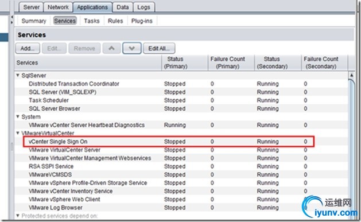Click Running secondary status of VMwareVCMSDS
361x222 pixels.
click(x=267, y=174)
